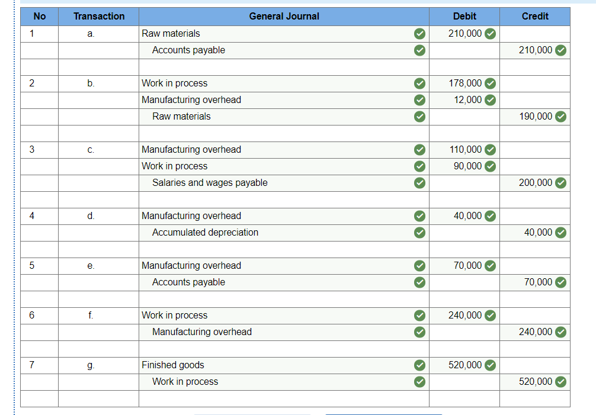Click entry number 7
This screenshot has height=415, width=596.
point(31,365)
